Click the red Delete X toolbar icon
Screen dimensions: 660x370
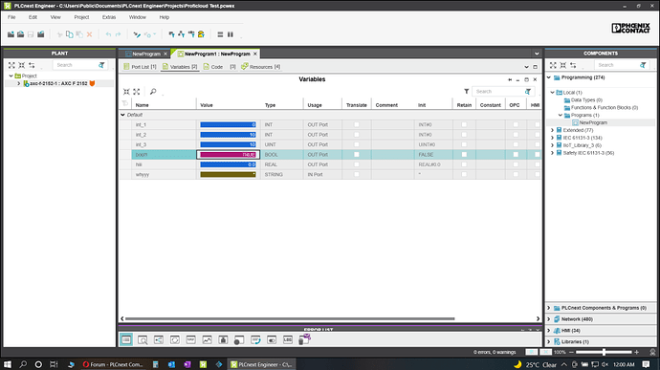[89, 34]
